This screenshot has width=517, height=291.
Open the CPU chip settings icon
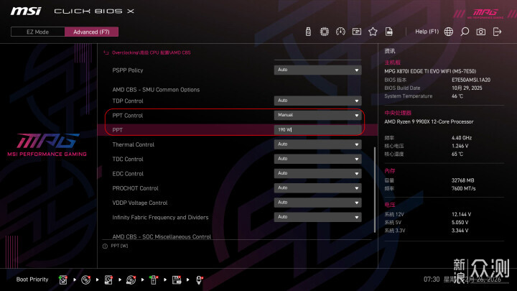[x=324, y=32]
